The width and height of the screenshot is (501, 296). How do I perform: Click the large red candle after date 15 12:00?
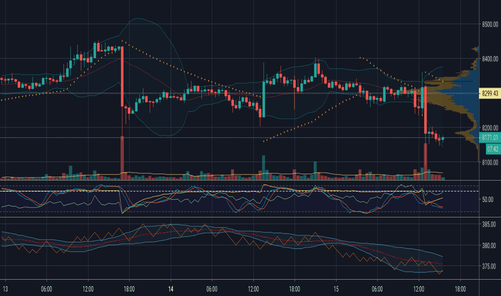click(x=426, y=110)
